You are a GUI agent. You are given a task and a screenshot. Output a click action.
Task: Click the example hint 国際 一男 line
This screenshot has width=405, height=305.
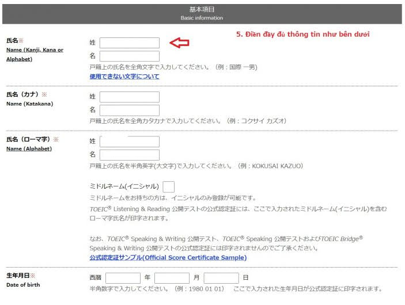point(173,67)
